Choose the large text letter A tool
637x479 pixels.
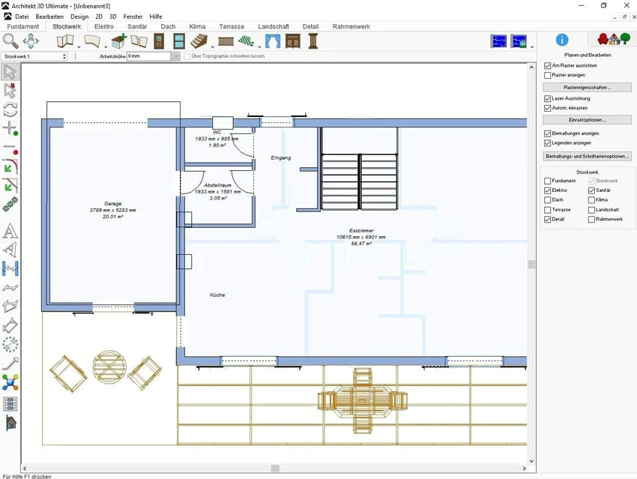[x=10, y=231]
